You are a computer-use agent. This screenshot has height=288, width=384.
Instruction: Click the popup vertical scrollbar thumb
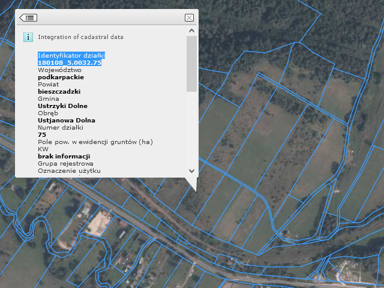191,64
